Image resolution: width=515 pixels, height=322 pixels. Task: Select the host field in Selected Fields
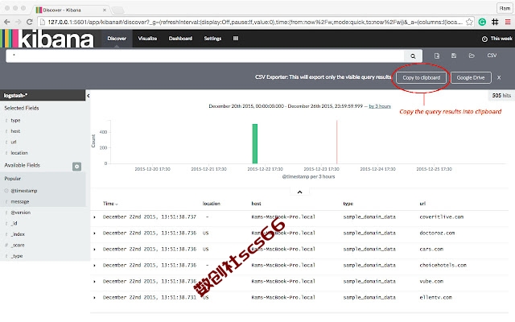15,131
